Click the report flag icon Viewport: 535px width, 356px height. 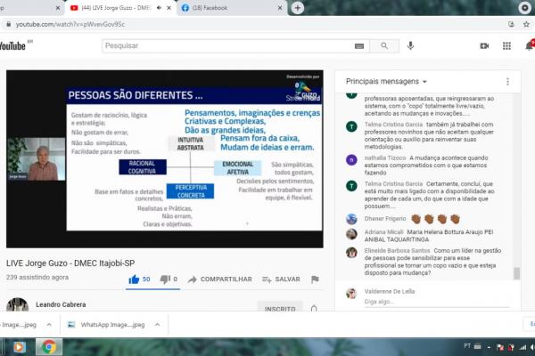coord(315,279)
